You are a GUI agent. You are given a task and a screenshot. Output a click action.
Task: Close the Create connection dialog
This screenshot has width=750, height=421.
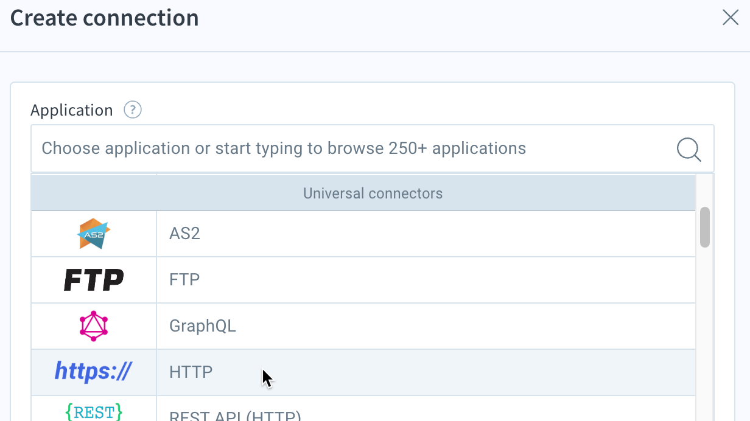(731, 18)
